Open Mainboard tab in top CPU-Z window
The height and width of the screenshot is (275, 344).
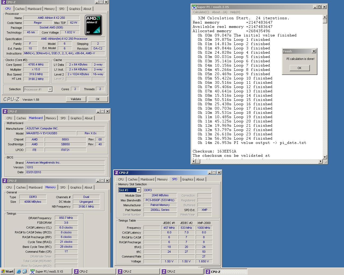tap(34, 9)
